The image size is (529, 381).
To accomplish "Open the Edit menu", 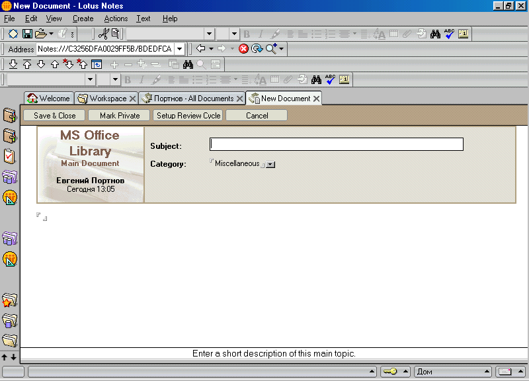I will tap(31, 19).
